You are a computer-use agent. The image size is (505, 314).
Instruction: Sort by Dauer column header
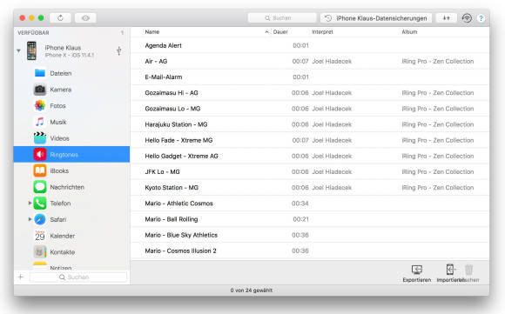click(x=280, y=32)
